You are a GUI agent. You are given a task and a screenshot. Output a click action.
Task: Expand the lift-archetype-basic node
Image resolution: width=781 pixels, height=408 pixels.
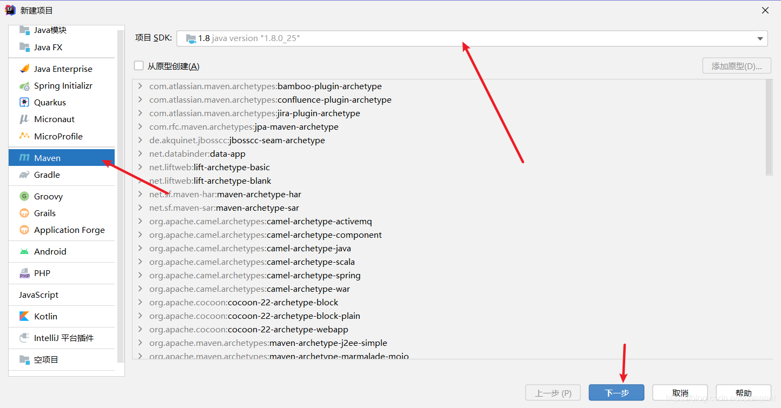click(140, 167)
